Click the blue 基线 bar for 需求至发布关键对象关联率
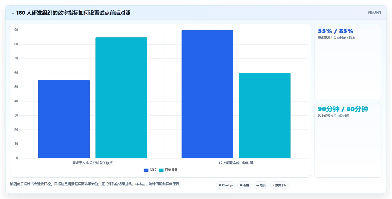 click(64, 119)
